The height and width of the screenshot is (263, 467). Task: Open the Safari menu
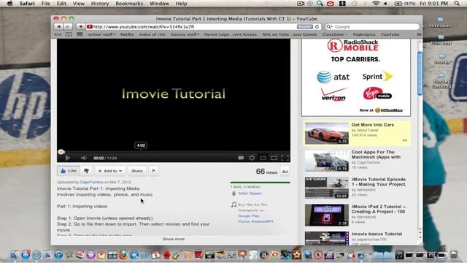27,4
